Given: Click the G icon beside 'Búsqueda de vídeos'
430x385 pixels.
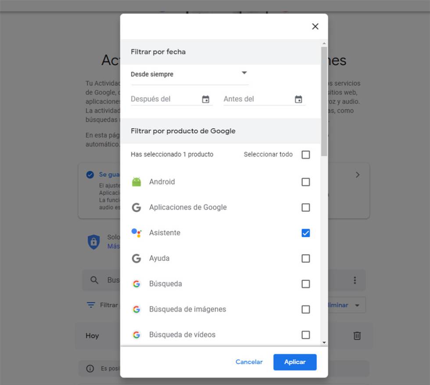Looking at the screenshot, I should coord(136,335).
